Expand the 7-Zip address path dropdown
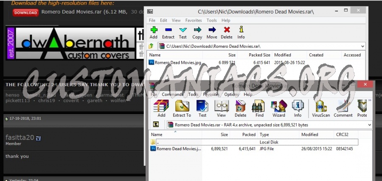The image size is (382, 181). point(363,46)
